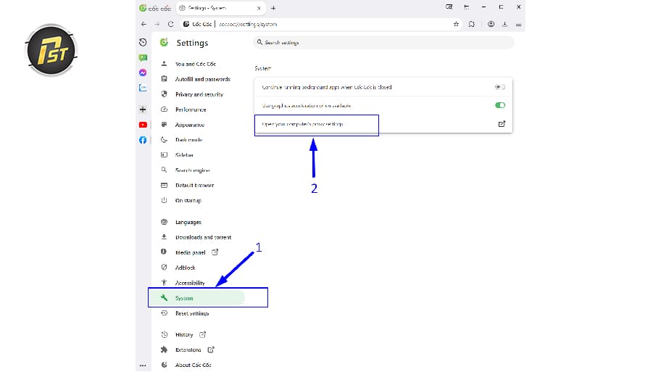Screen dimensions: 661x372
Task: Open You and Cốc Cốc settings
Action: (x=196, y=64)
